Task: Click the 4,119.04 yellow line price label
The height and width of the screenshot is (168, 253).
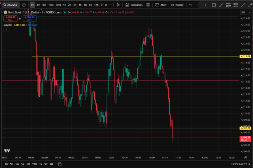Action: (x=245, y=56)
